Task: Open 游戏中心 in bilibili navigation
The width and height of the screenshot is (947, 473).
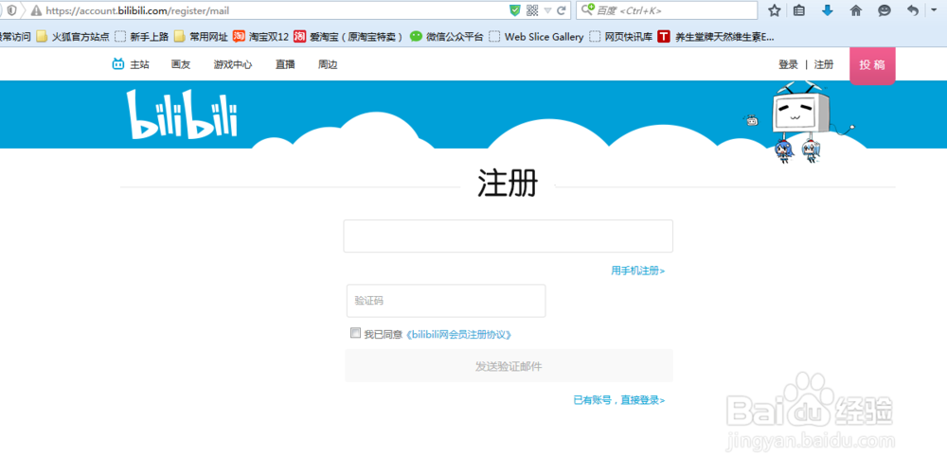Action: [x=233, y=64]
